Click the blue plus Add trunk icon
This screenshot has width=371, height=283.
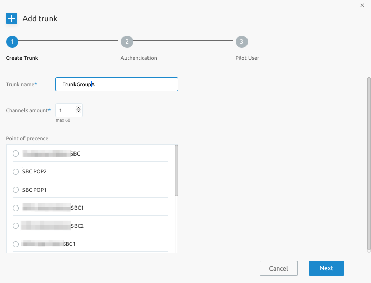tap(12, 19)
